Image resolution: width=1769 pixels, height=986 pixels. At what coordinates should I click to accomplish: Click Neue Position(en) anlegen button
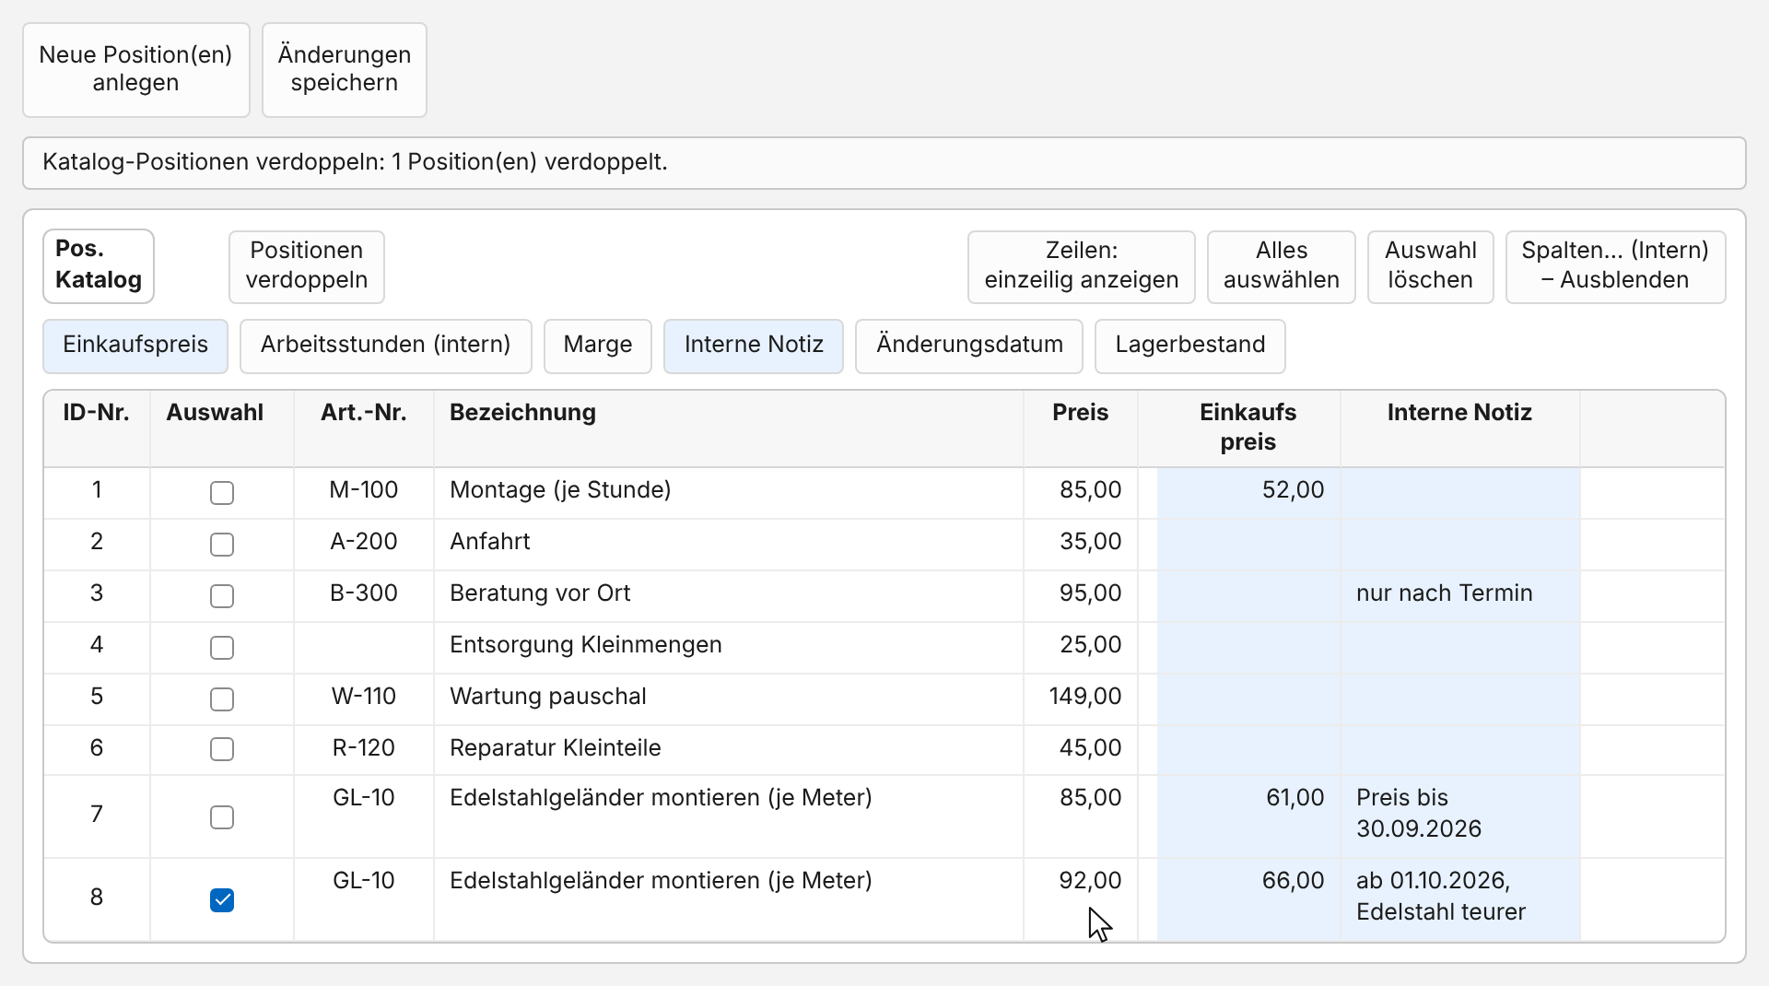click(x=136, y=70)
